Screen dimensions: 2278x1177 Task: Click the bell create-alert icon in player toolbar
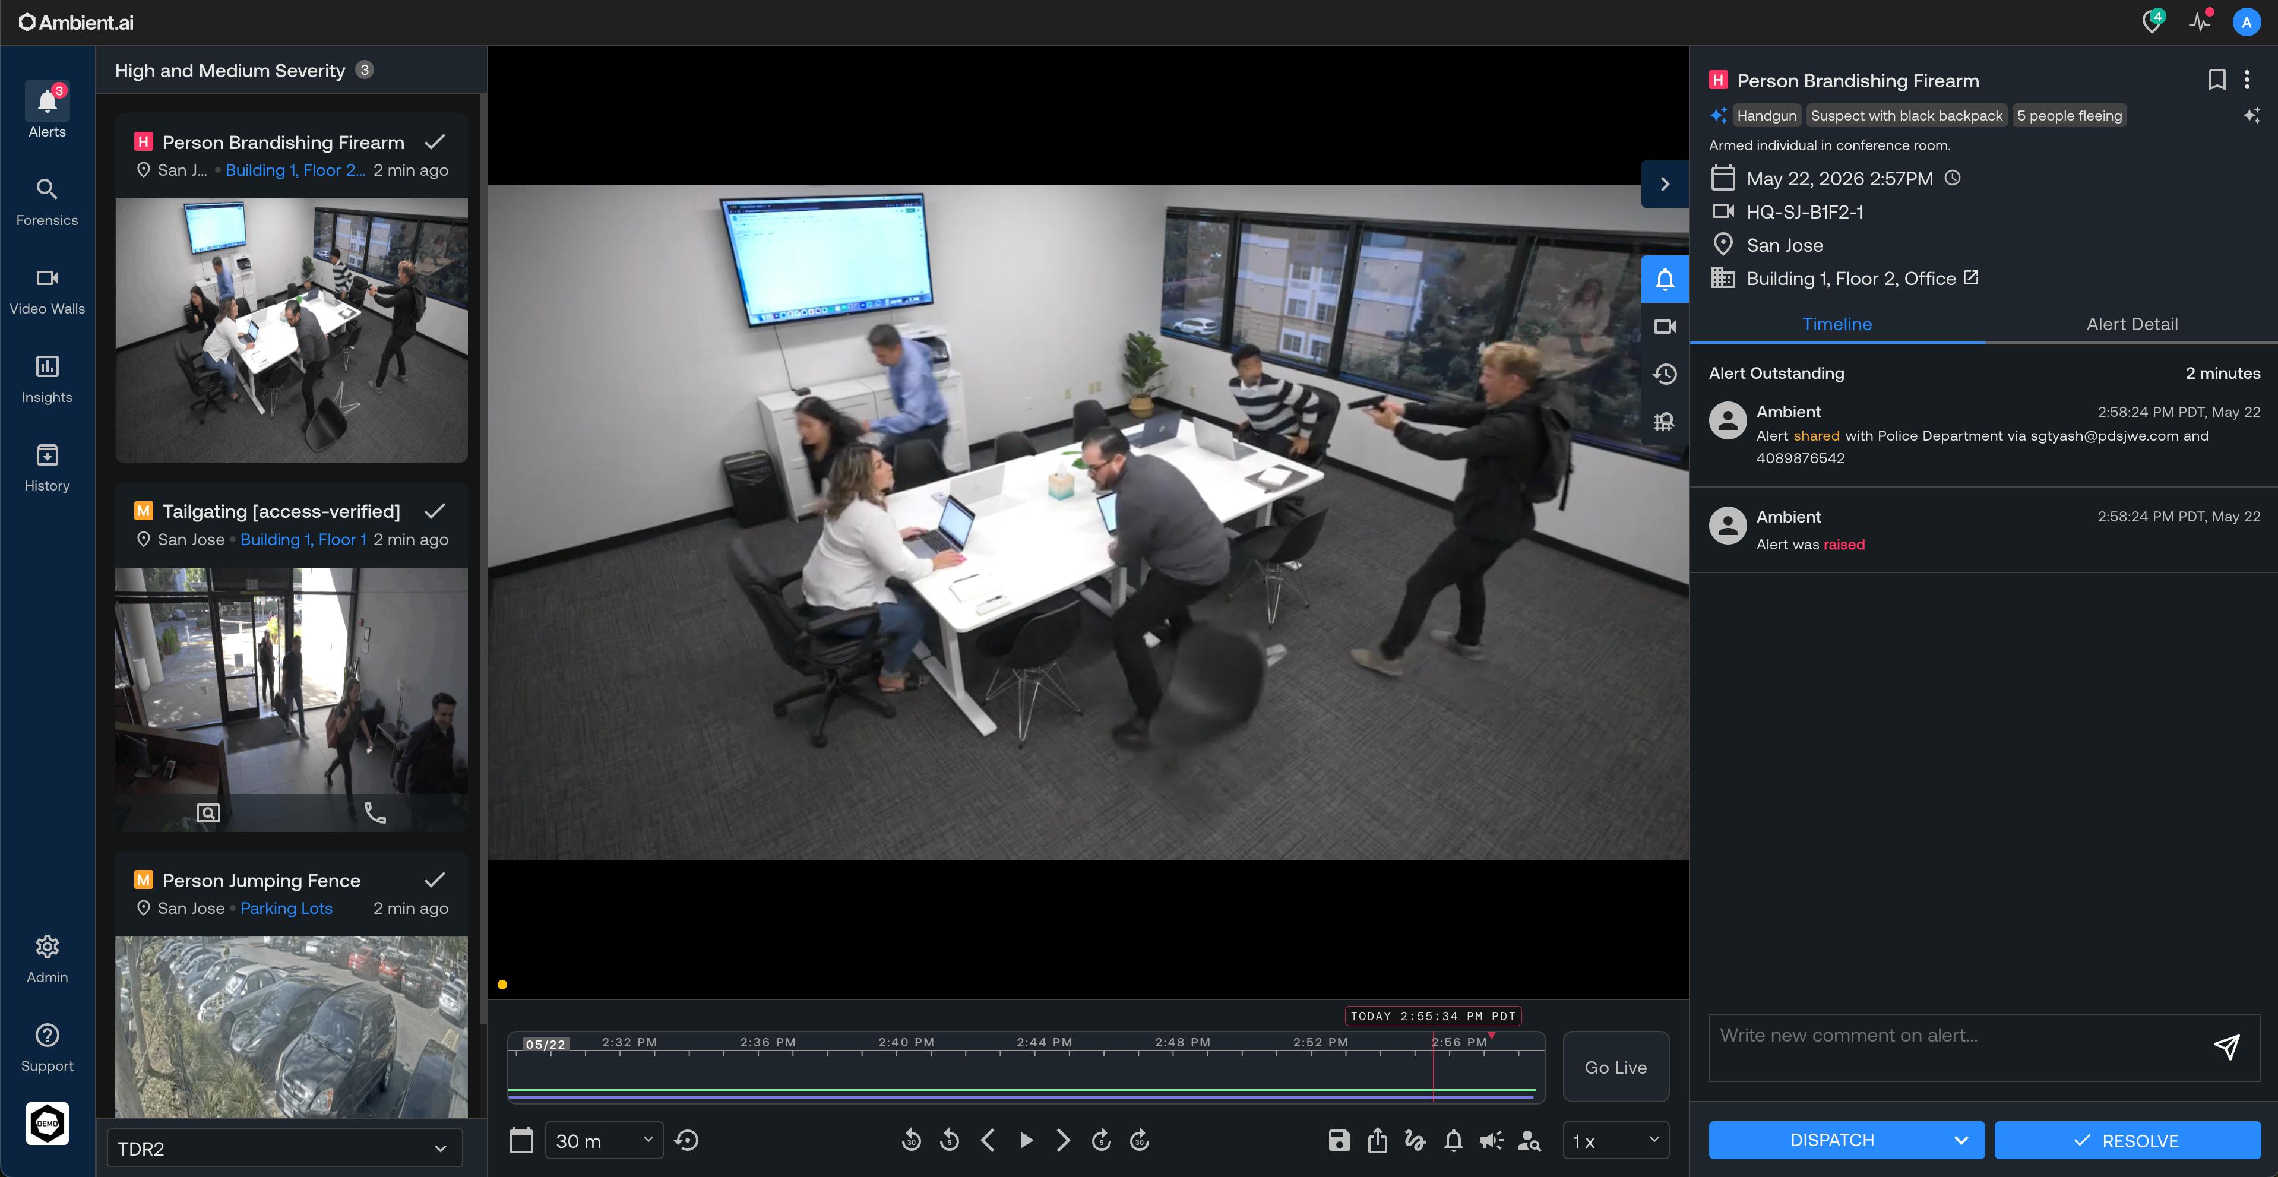coord(1454,1141)
